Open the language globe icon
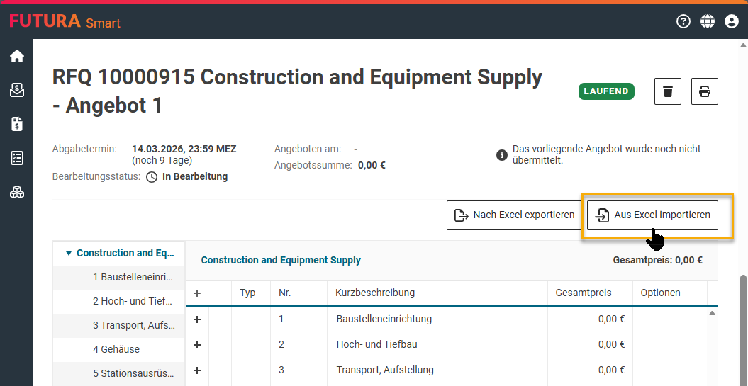The height and width of the screenshot is (386, 748). pos(708,21)
